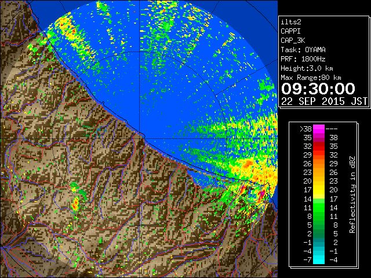Viewport: 371px width, 278px height.
Task: Click the yellow 17 dBZ legend swatch
Action: pos(318,190)
